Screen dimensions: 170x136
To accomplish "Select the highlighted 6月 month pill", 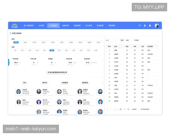I will tap(52, 50).
